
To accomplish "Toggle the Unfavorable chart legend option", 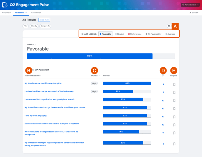I will tap(135, 34).
